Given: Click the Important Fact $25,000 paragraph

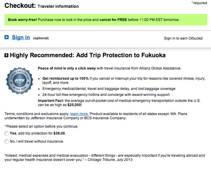Looking at the screenshot, I should pyautogui.click(x=119, y=103).
